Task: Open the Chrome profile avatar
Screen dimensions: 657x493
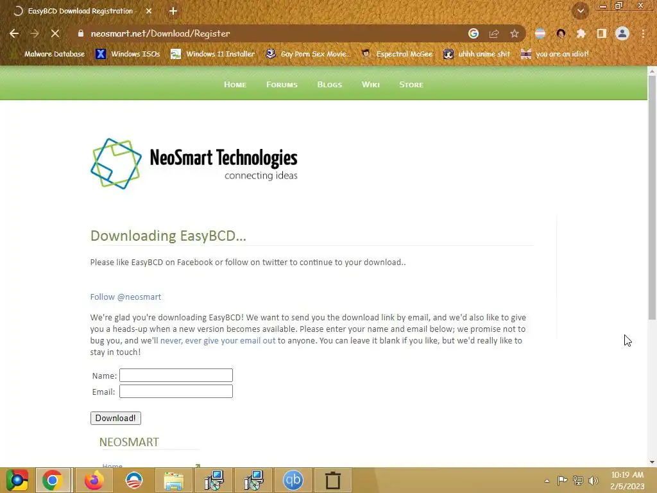Action: click(x=622, y=33)
